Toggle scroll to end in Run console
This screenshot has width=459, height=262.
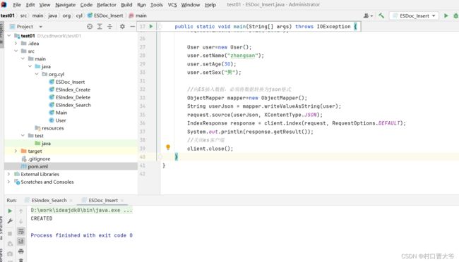pos(20,242)
